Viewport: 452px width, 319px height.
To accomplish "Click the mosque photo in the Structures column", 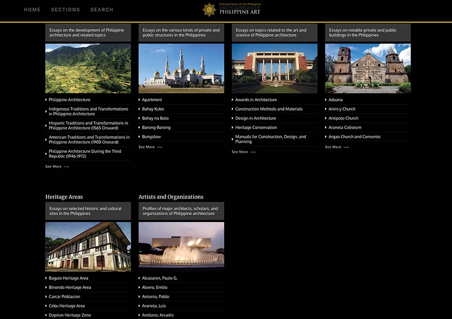I will (x=181, y=68).
